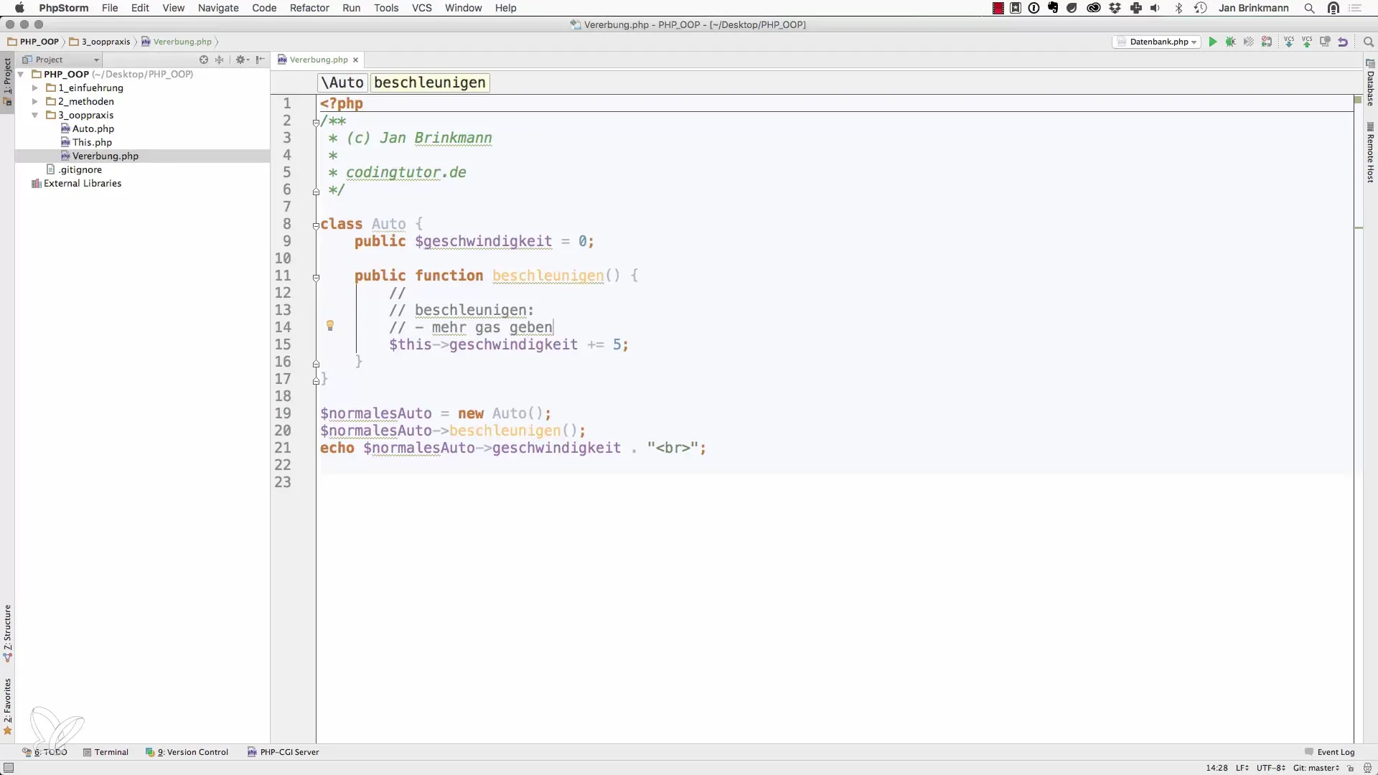Revert changes with purple undo arrow
The height and width of the screenshot is (775, 1378).
pos(1343,42)
